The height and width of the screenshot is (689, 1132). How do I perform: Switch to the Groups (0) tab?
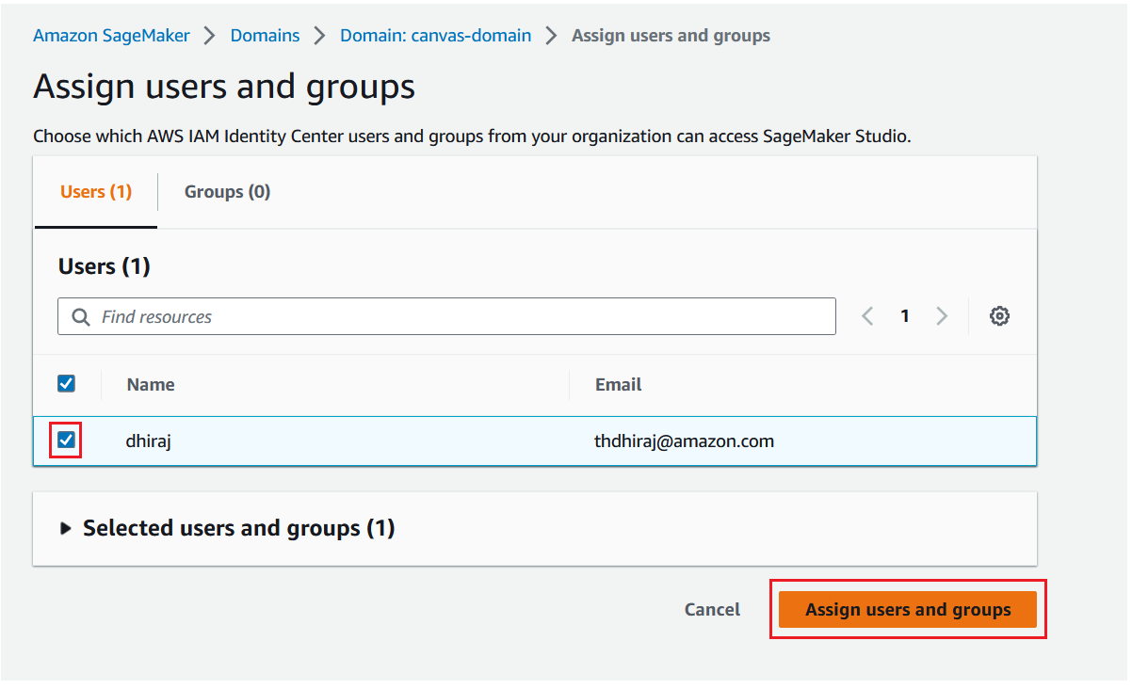227,192
